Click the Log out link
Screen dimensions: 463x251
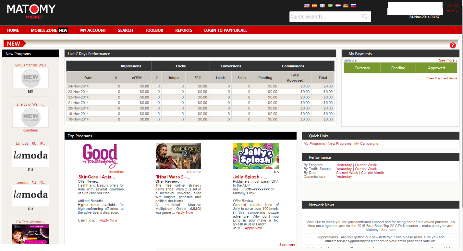coord(452,5)
